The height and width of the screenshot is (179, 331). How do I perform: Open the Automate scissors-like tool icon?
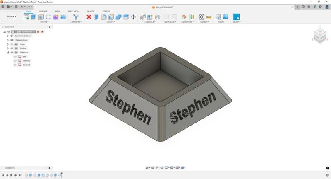[76, 17]
